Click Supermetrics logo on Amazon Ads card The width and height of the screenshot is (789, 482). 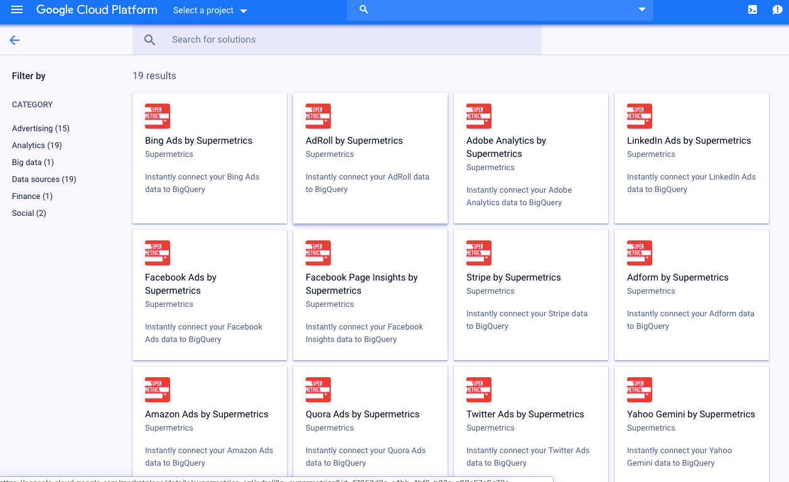pos(158,390)
